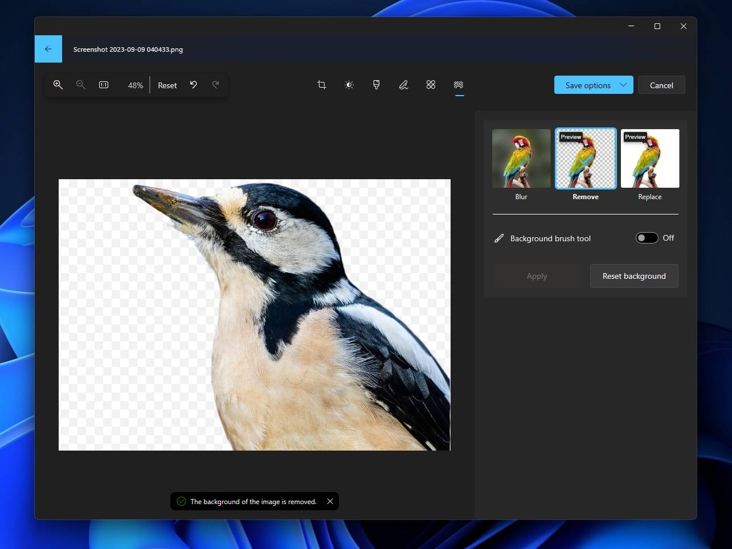Open the Retouch spot fix tool
This screenshot has height=549, width=732.
[431, 84]
